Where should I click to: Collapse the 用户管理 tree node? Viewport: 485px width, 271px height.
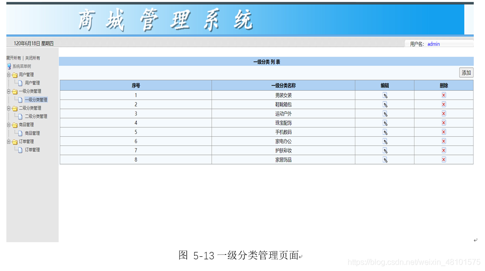9,75
